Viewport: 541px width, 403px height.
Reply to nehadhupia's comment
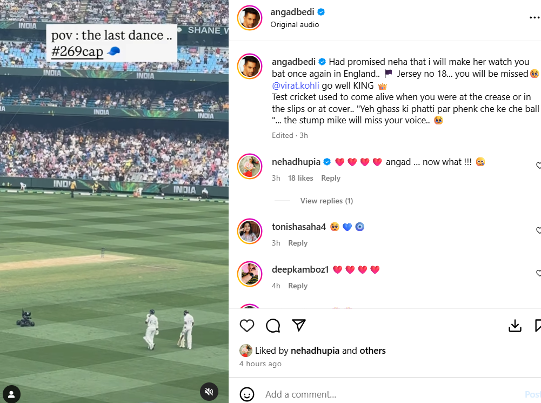(331, 178)
